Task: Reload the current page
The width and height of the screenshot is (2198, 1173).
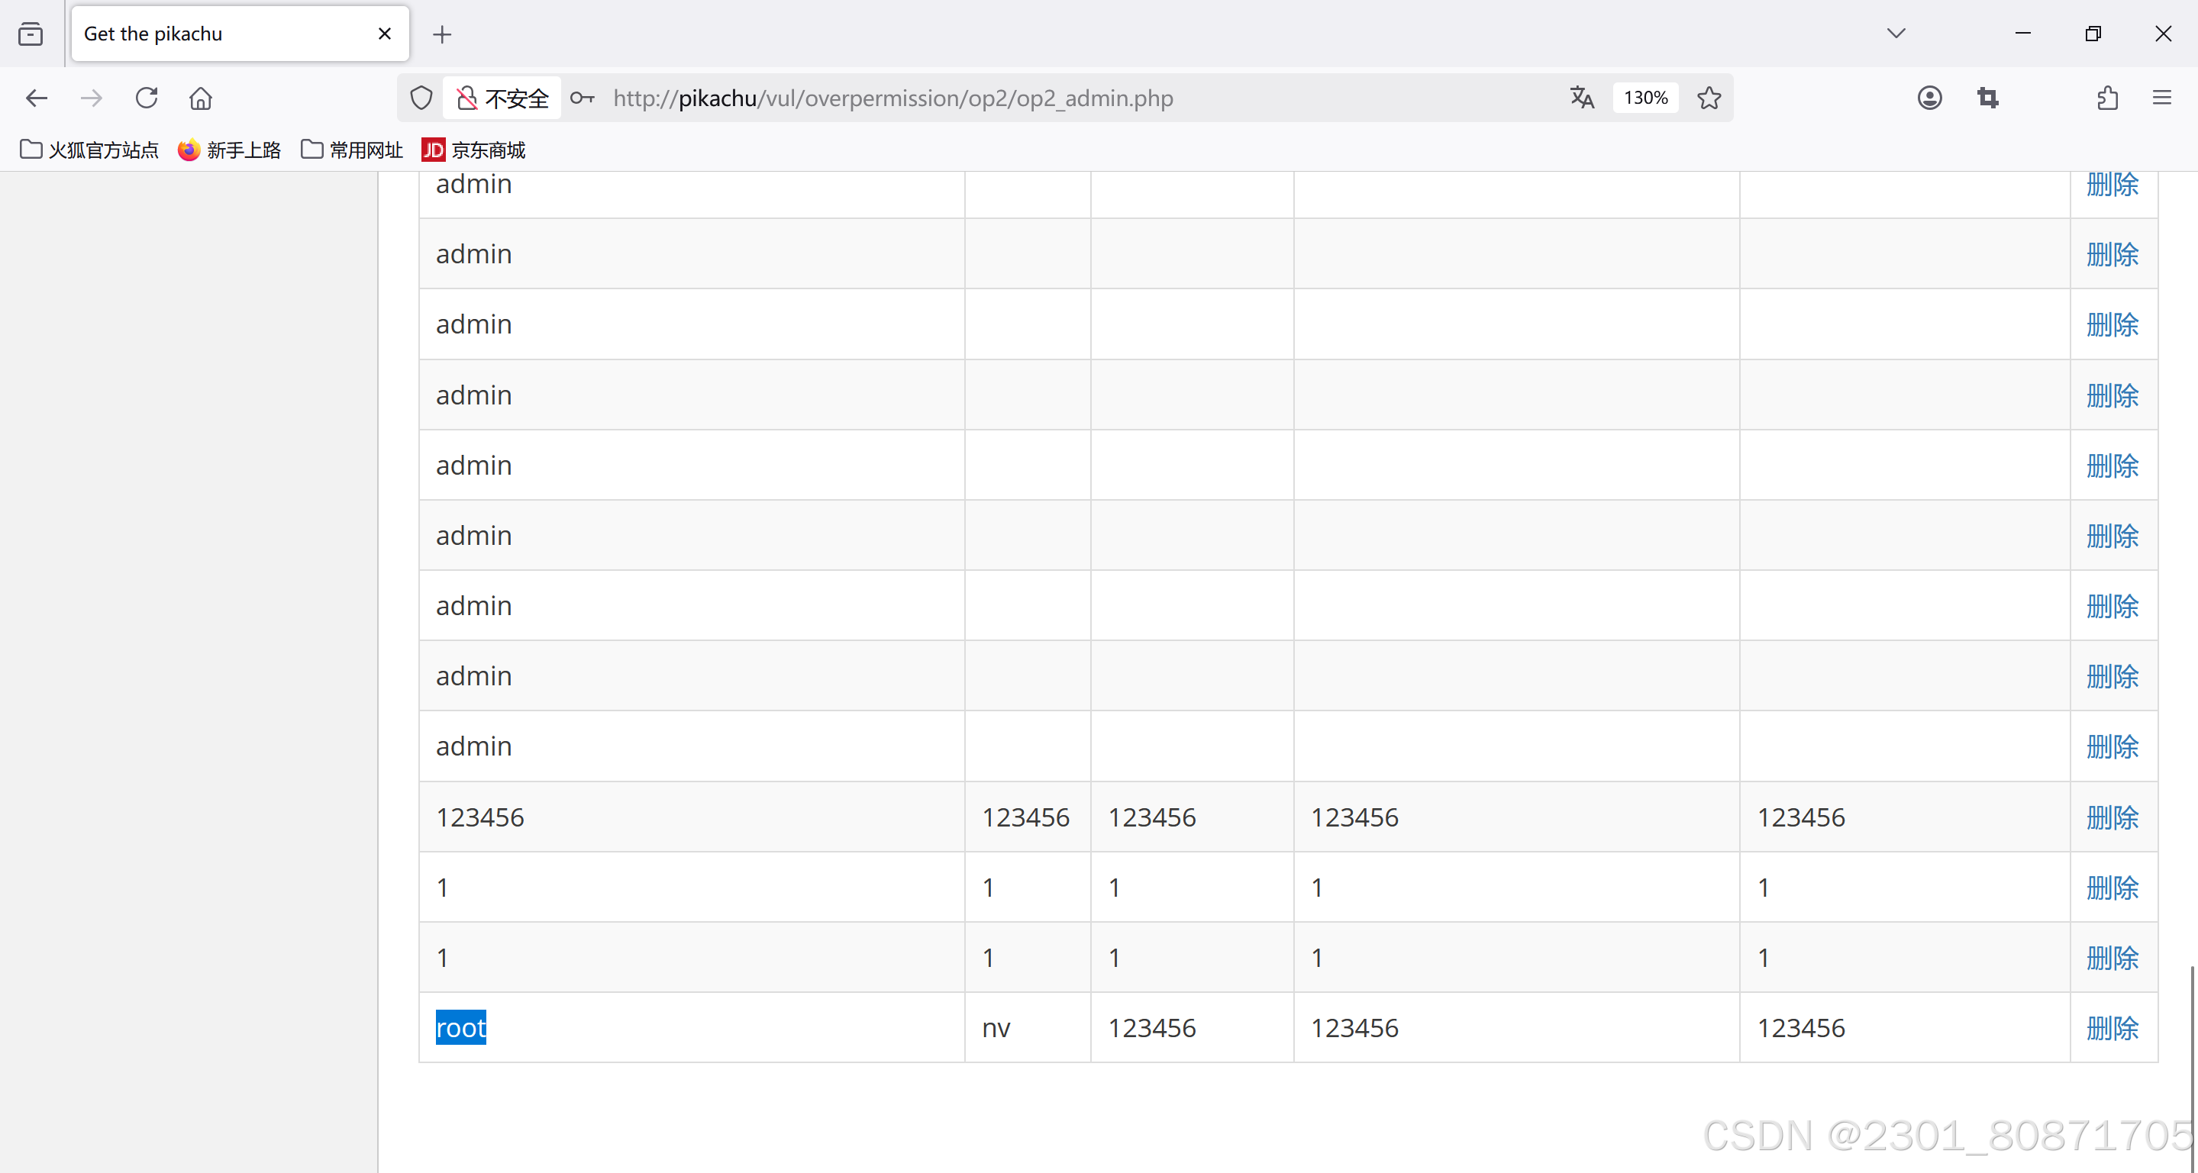Action: [x=147, y=98]
